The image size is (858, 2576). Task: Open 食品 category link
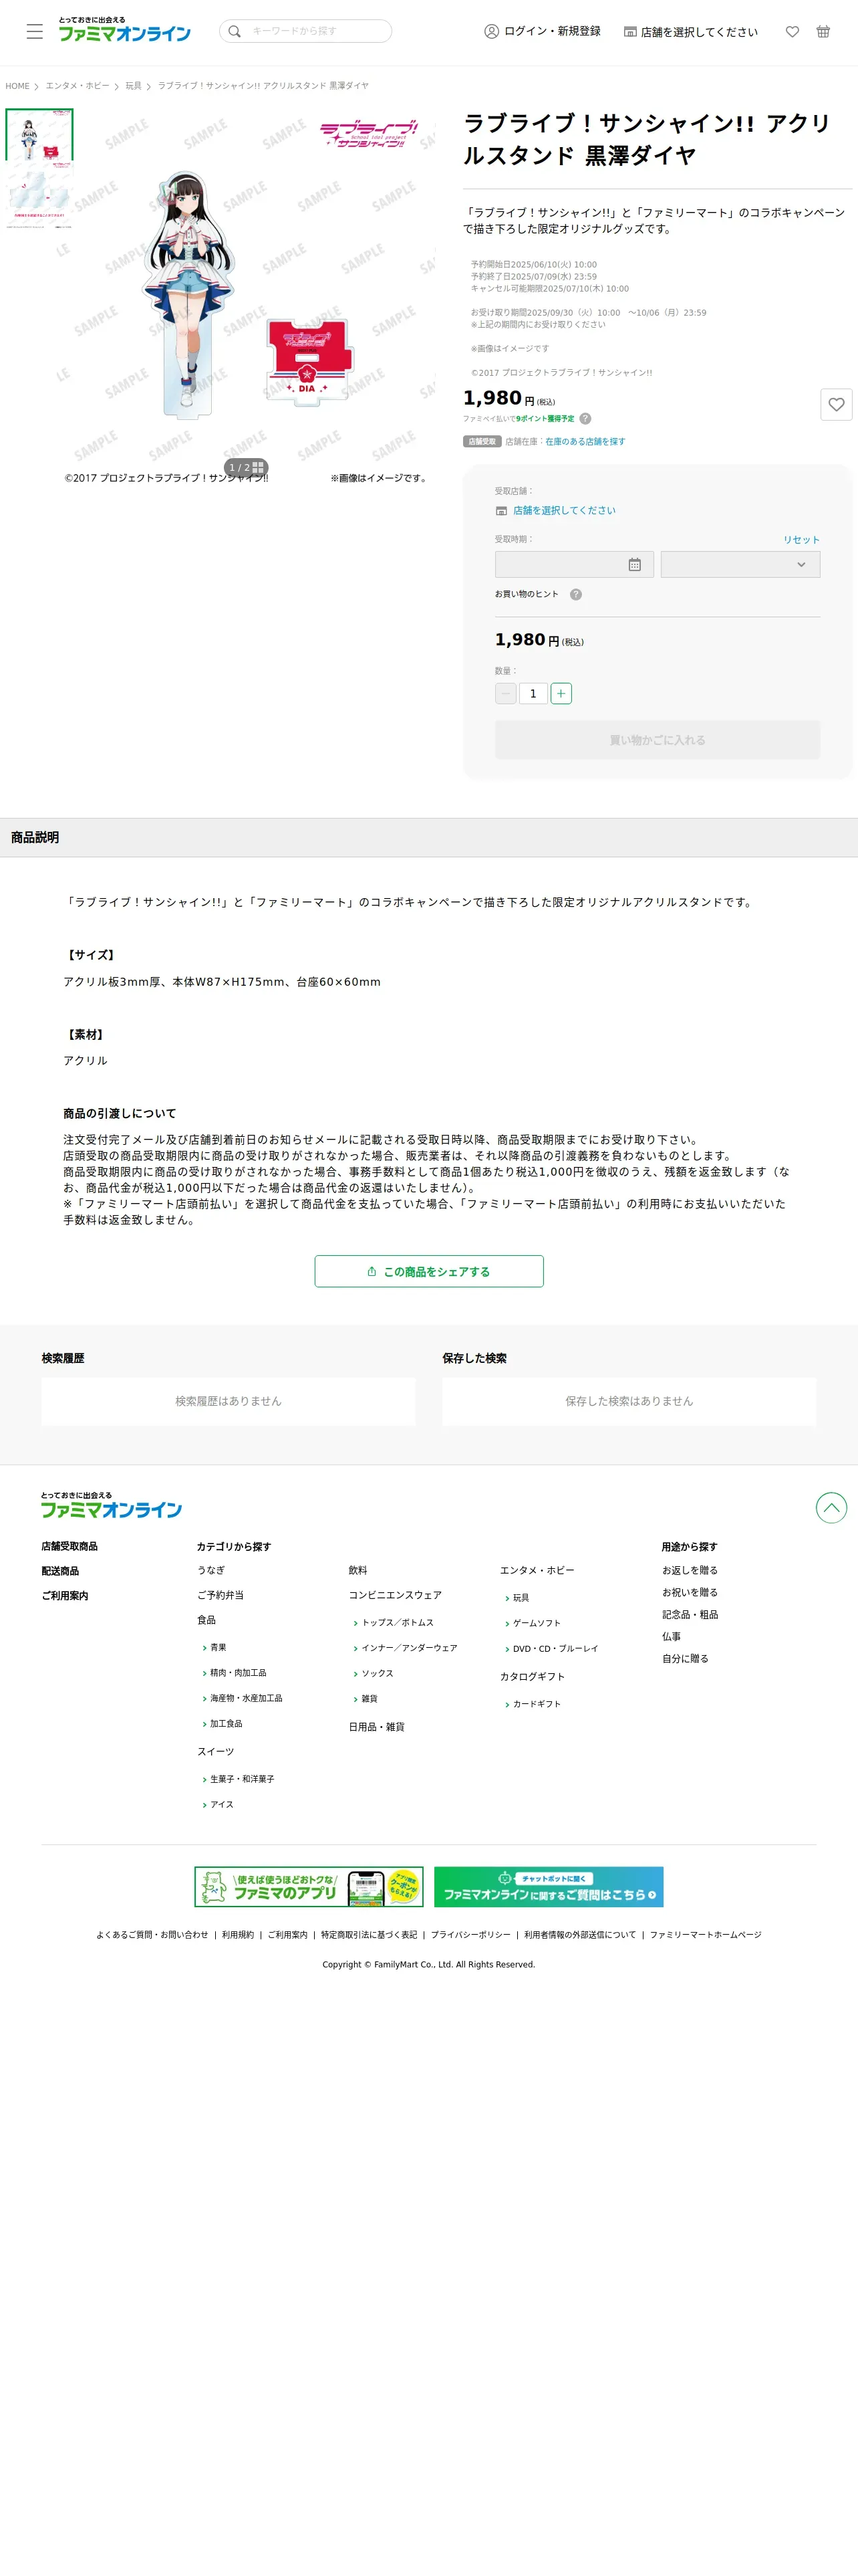[x=206, y=1620]
